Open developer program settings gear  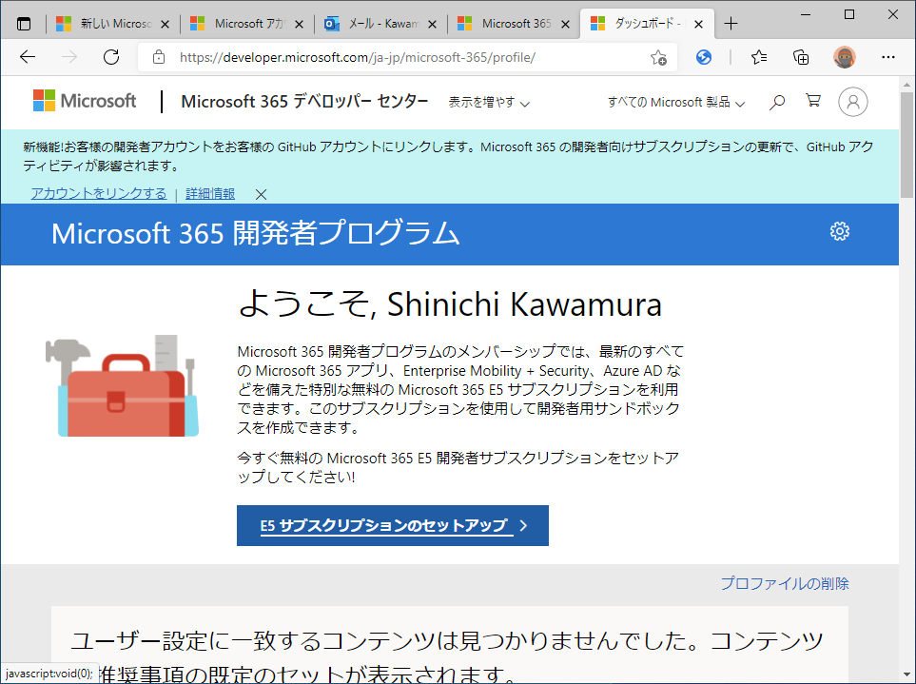pyautogui.click(x=840, y=231)
